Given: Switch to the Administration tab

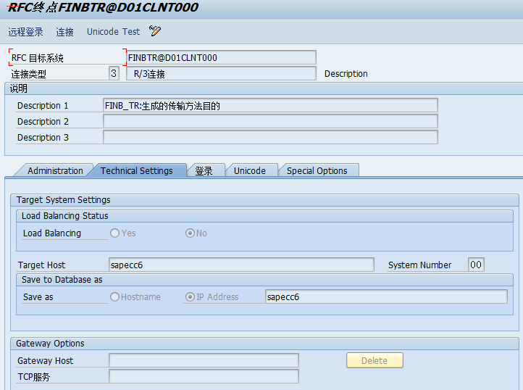Looking at the screenshot, I should (x=55, y=170).
